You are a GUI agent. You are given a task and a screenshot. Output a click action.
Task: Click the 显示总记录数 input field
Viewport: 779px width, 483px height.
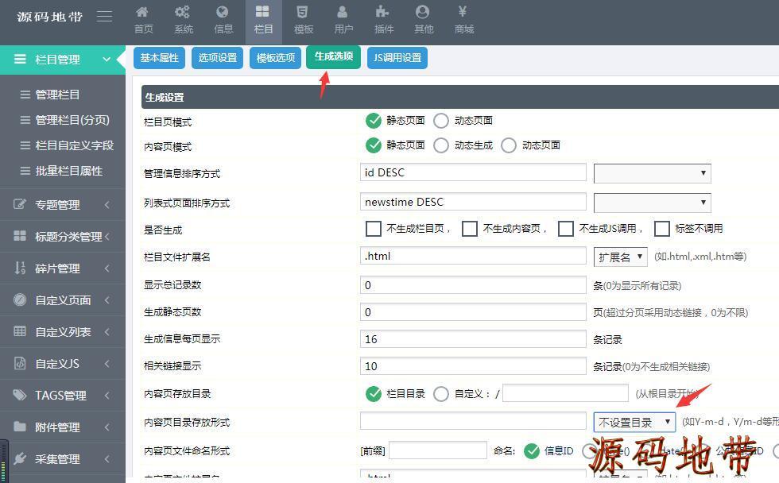(x=473, y=285)
